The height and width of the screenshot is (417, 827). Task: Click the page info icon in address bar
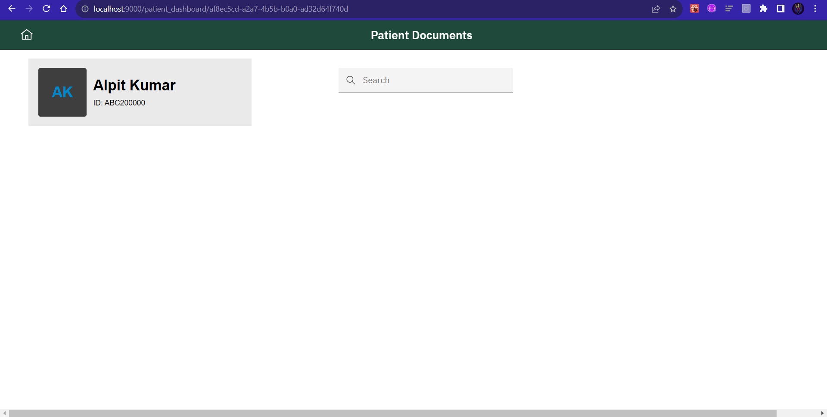click(x=86, y=9)
